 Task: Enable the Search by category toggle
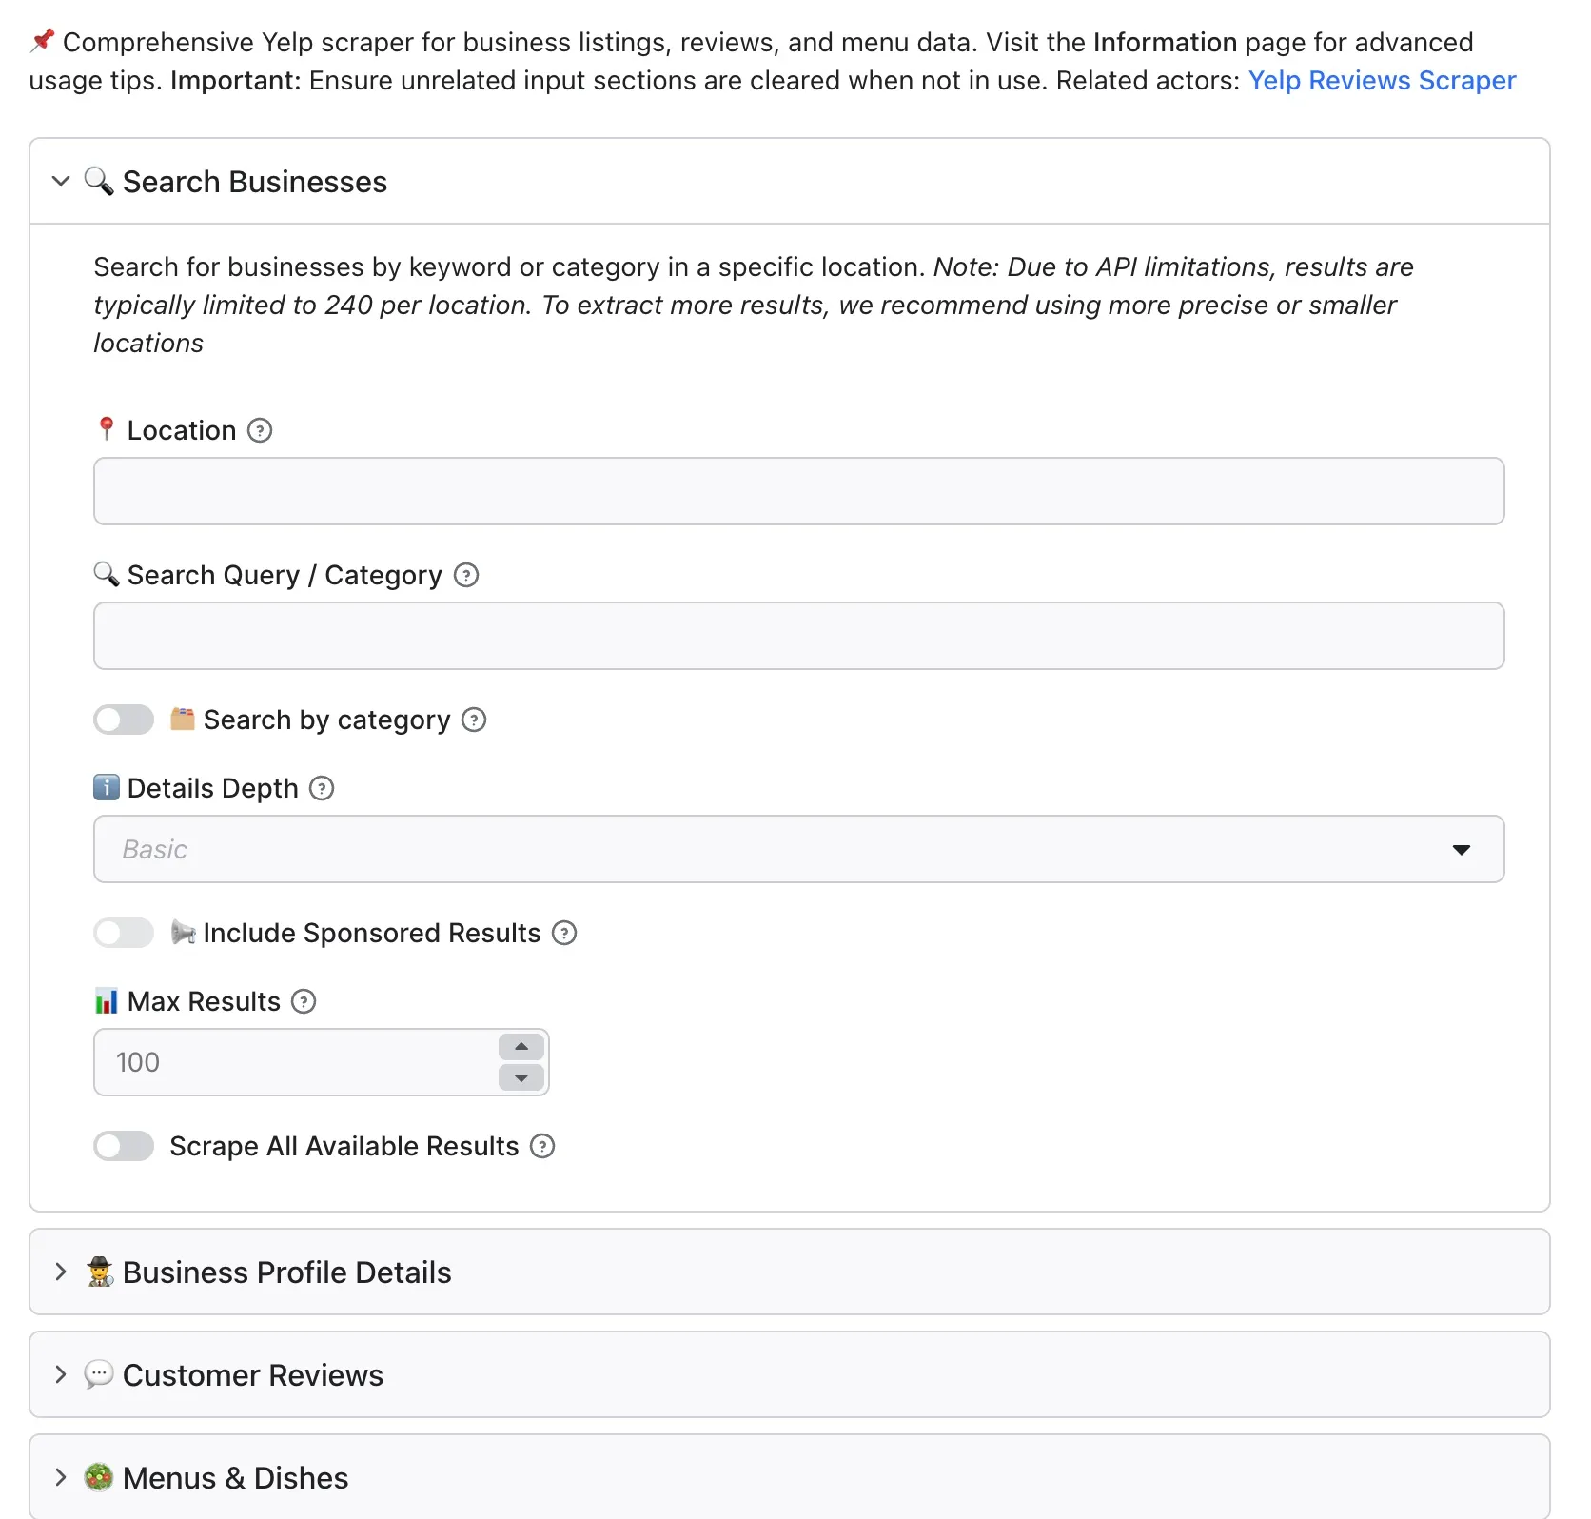[x=124, y=720]
